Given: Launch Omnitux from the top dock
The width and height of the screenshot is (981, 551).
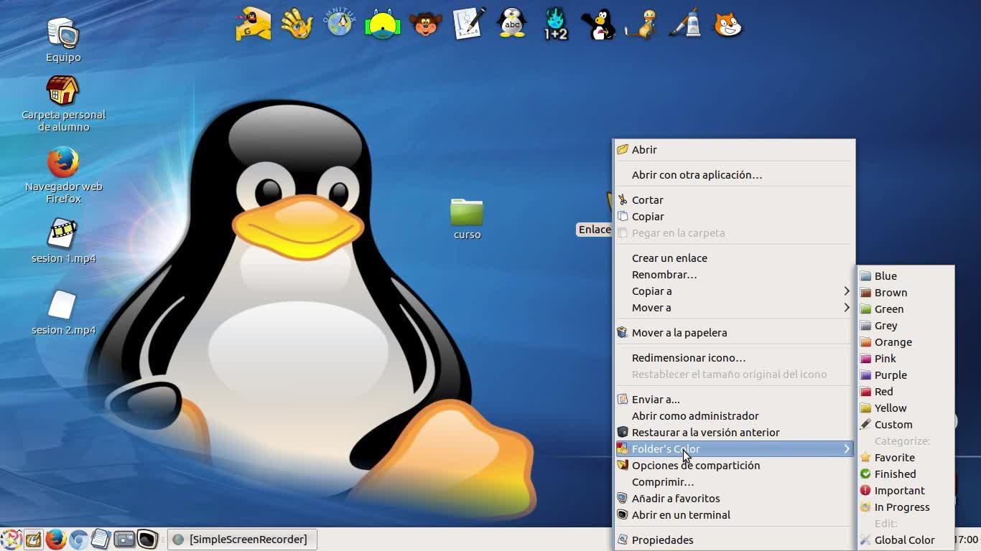Looking at the screenshot, I should [340, 24].
